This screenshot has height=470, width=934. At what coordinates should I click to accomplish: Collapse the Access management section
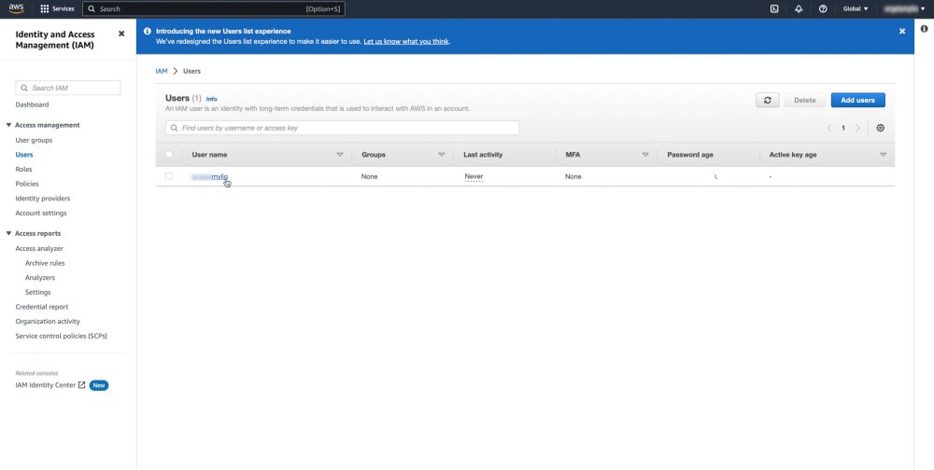(x=9, y=125)
